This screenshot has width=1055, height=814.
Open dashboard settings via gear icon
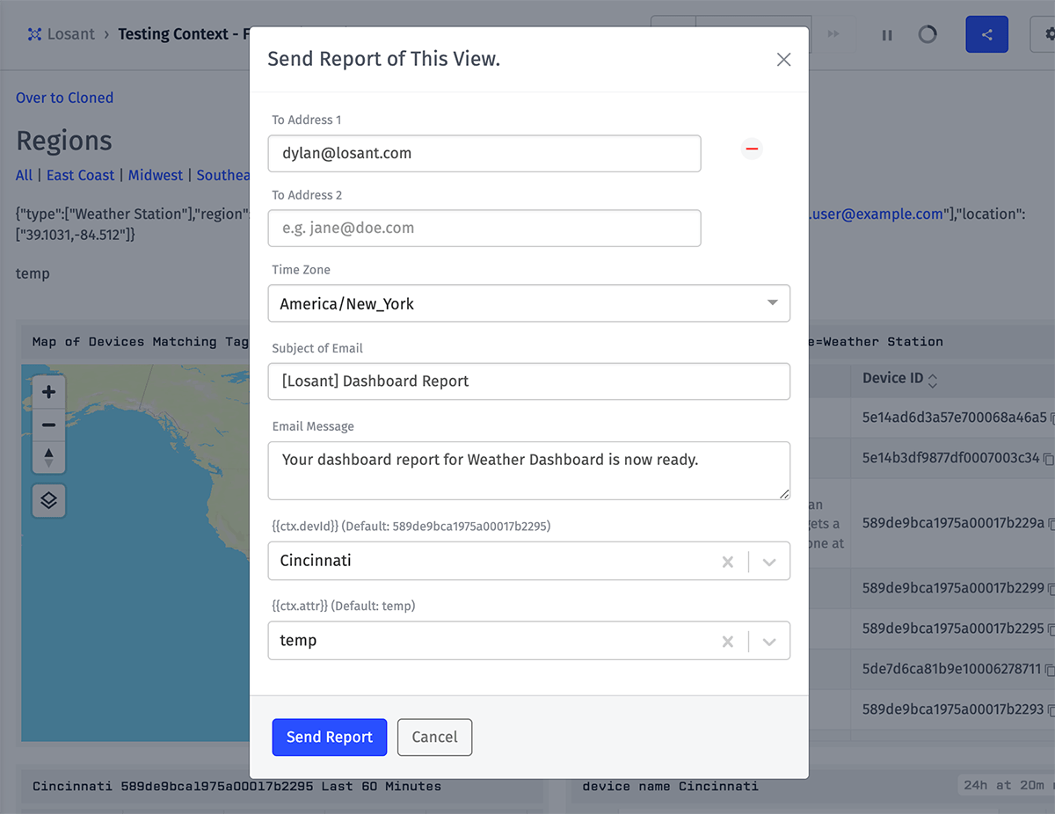pos(1049,33)
